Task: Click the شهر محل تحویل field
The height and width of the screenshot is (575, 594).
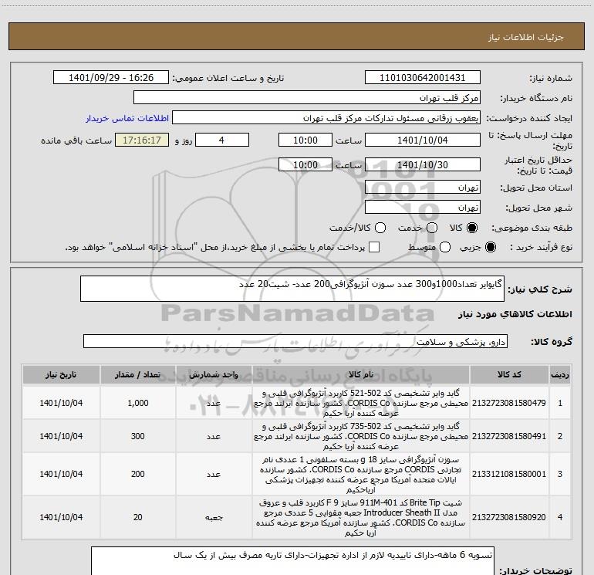Action: click(423, 208)
